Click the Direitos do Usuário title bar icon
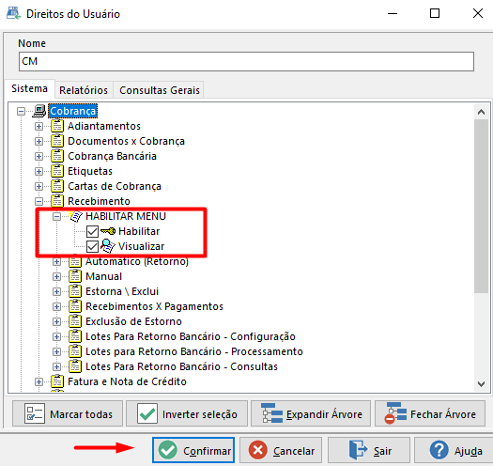Screen dimensions: 493x466 pyautogui.click(x=13, y=13)
